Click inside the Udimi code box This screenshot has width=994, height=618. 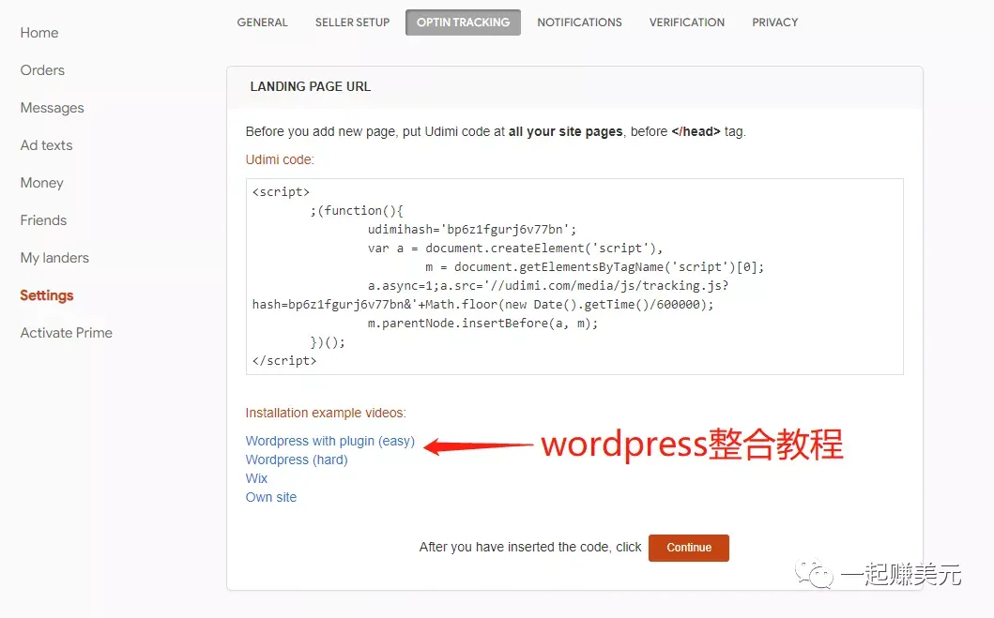click(x=574, y=276)
